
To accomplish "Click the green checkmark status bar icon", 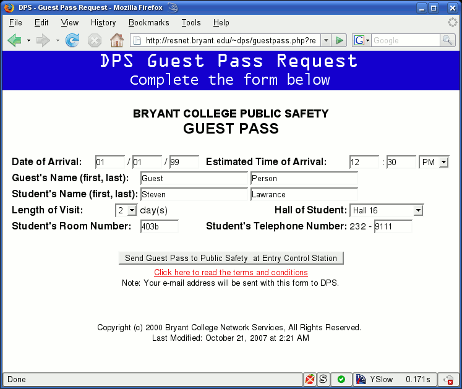I will [x=341, y=379].
